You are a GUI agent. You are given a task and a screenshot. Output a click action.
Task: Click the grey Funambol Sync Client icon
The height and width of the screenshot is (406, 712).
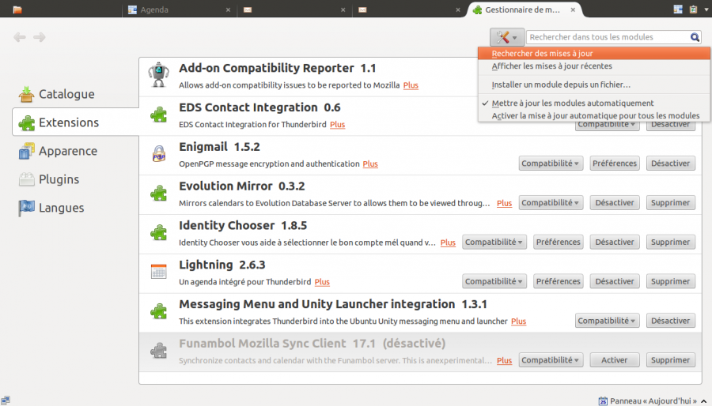[158, 351]
